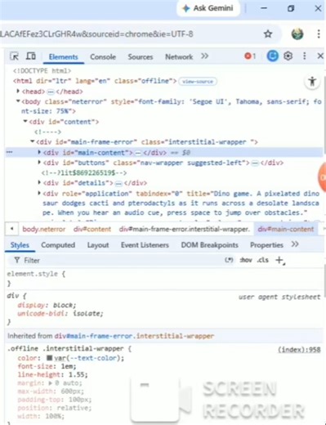
Task: Follow inherited div#main-frame-error.interstitial-wrapper link
Action: (x=134, y=336)
